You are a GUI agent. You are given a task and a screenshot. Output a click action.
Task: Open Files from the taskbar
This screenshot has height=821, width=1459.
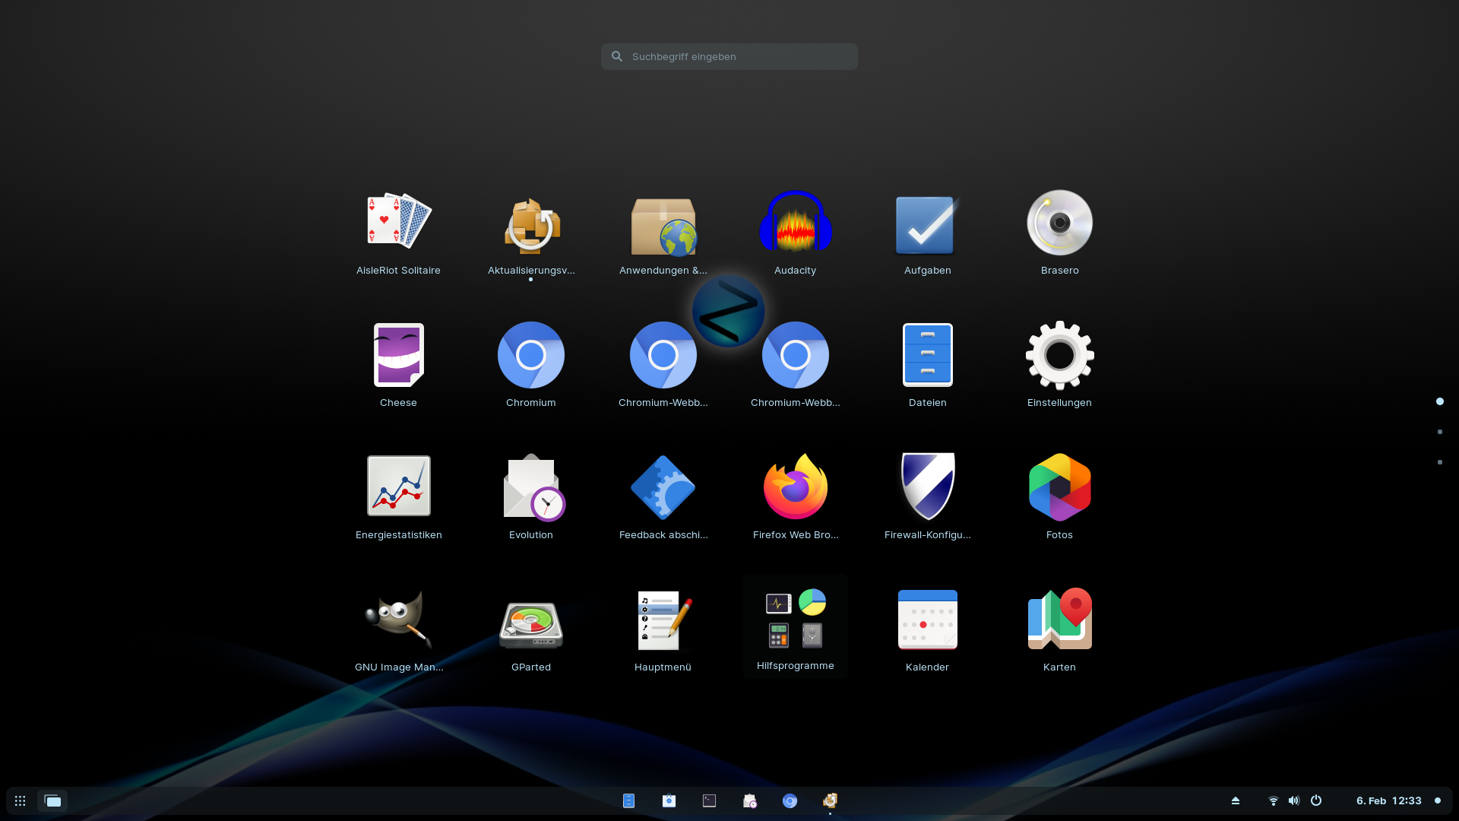(x=628, y=800)
